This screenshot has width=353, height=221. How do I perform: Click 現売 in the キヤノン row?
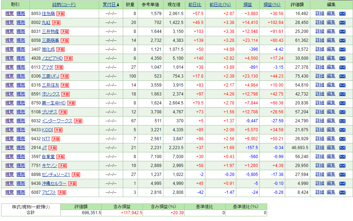pyautogui.click(x=21, y=166)
